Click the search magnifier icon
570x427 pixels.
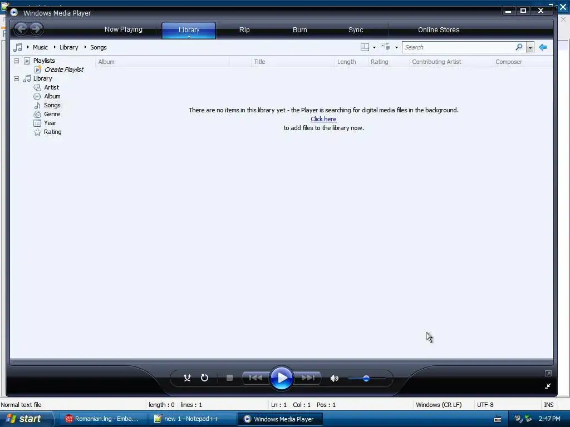click(519, 47)
